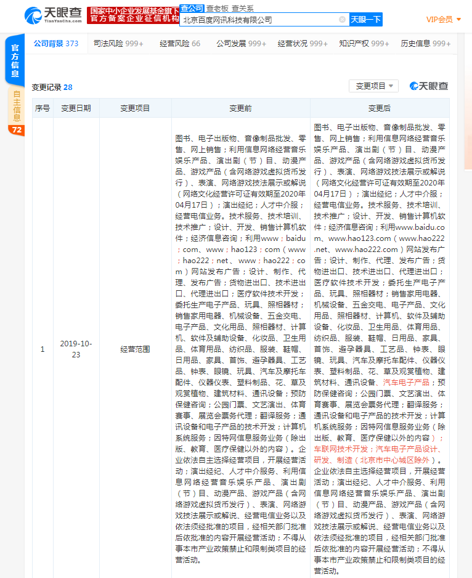This screenshot has height=578, width=472.
Task: Click red highlighted text 汽车电子产品
Action: click(406, 382)
